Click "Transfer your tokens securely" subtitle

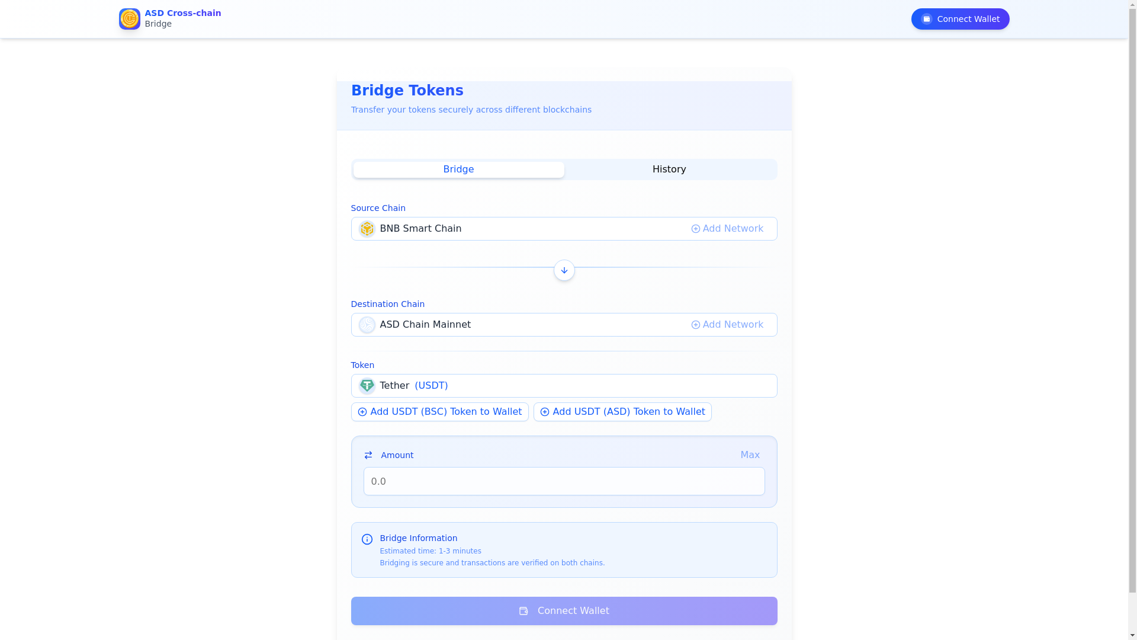[x=471, y=110]
